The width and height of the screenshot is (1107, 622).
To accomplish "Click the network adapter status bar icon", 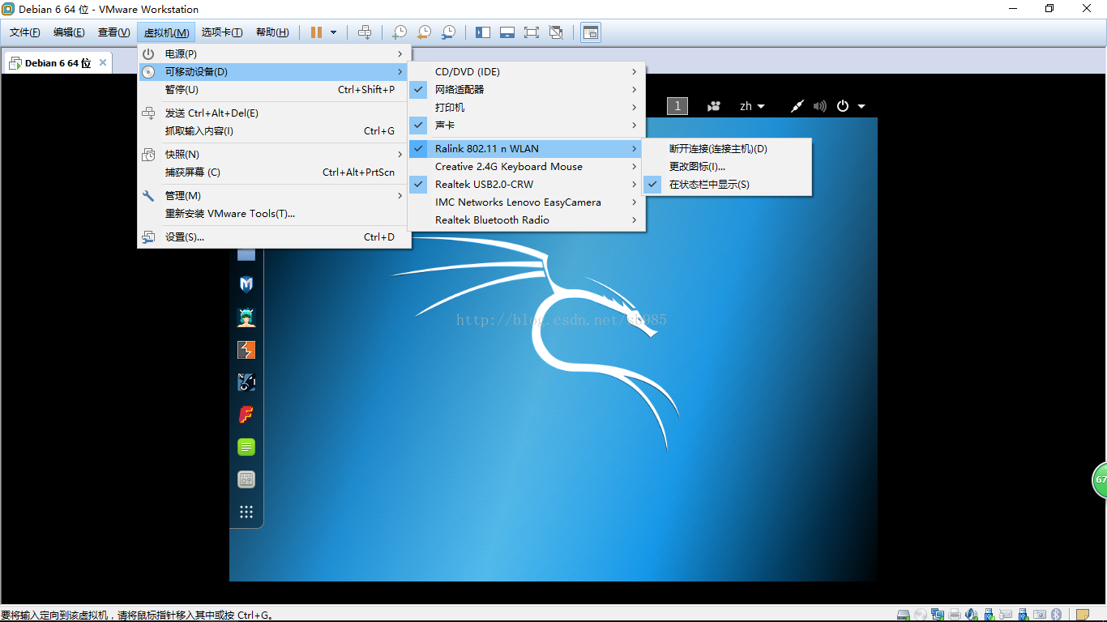I will (x=938, y=615).
